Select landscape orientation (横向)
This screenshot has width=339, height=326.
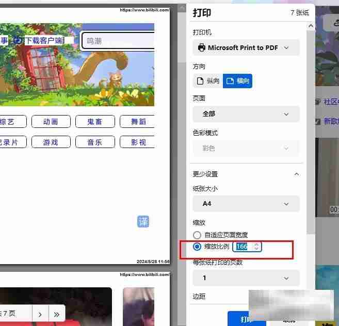pos(237,81)
